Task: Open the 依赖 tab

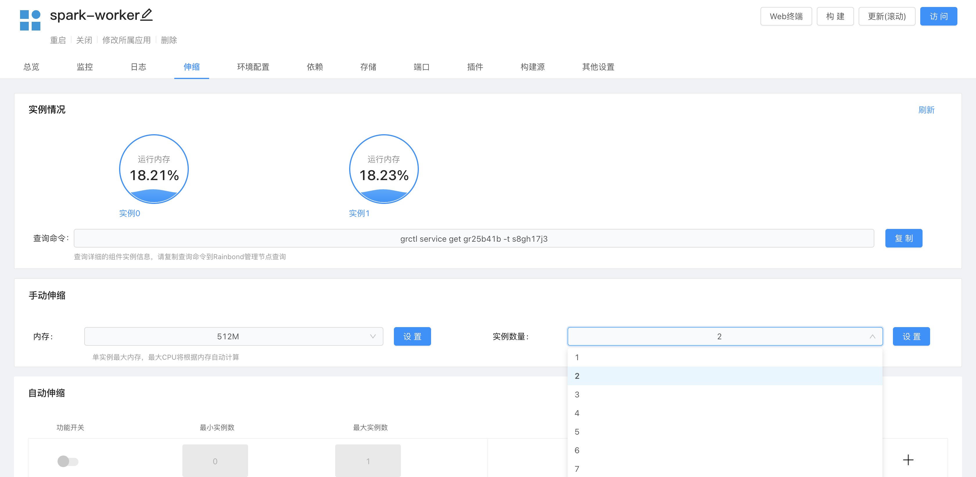Action: (x=315, y=67)
